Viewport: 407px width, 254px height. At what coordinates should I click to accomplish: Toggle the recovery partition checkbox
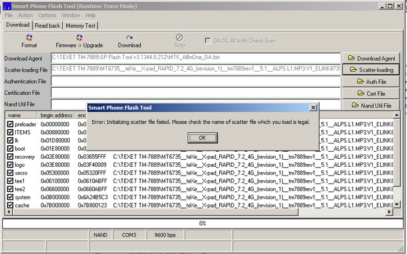tap(10, 157)
